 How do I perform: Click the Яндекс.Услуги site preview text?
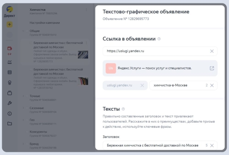[155, 68]
